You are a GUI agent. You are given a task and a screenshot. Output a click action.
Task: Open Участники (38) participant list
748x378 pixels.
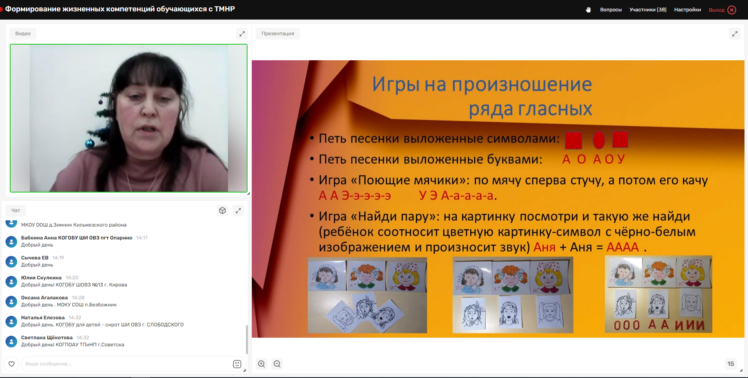pyautogui.click(x=648, y=10)
